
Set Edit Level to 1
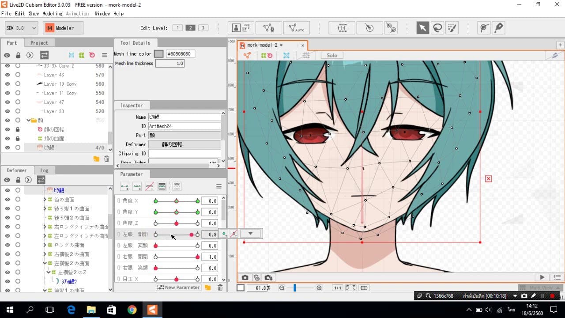coord(177,28)
